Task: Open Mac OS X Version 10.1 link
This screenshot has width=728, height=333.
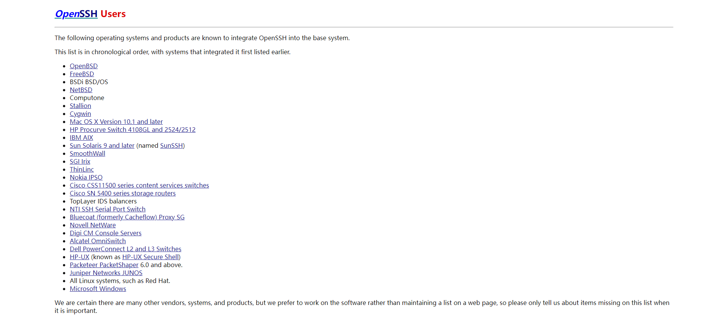Action: tap(116, 122)
